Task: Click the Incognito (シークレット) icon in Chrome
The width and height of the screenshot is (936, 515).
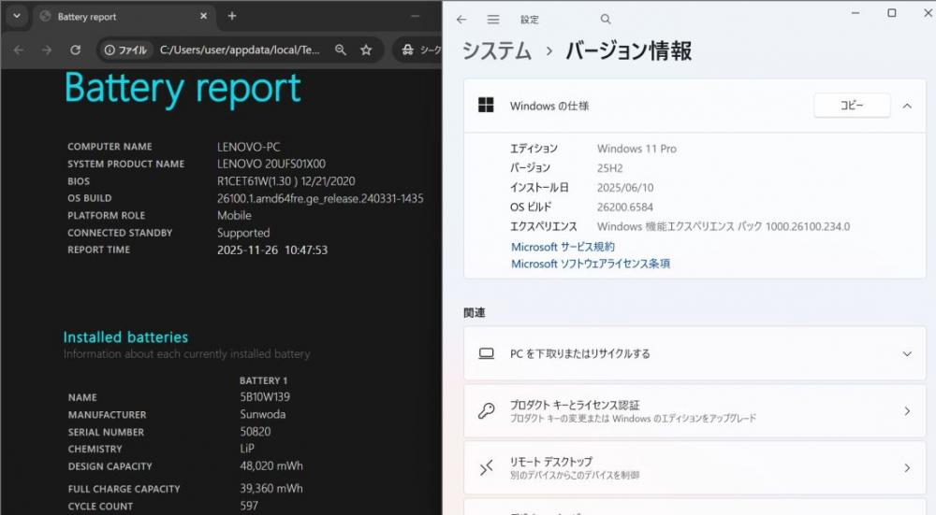Action: point(408,50)
